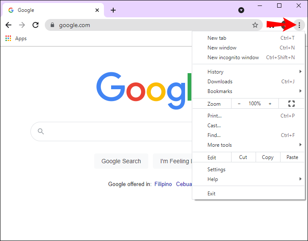Increase zoom with plus button

pos(270,104)
